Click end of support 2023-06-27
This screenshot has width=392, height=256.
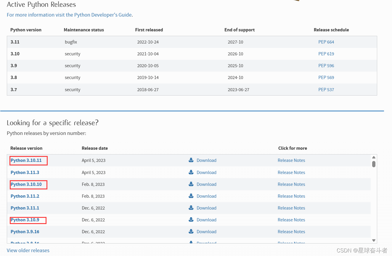click(238, 89)
